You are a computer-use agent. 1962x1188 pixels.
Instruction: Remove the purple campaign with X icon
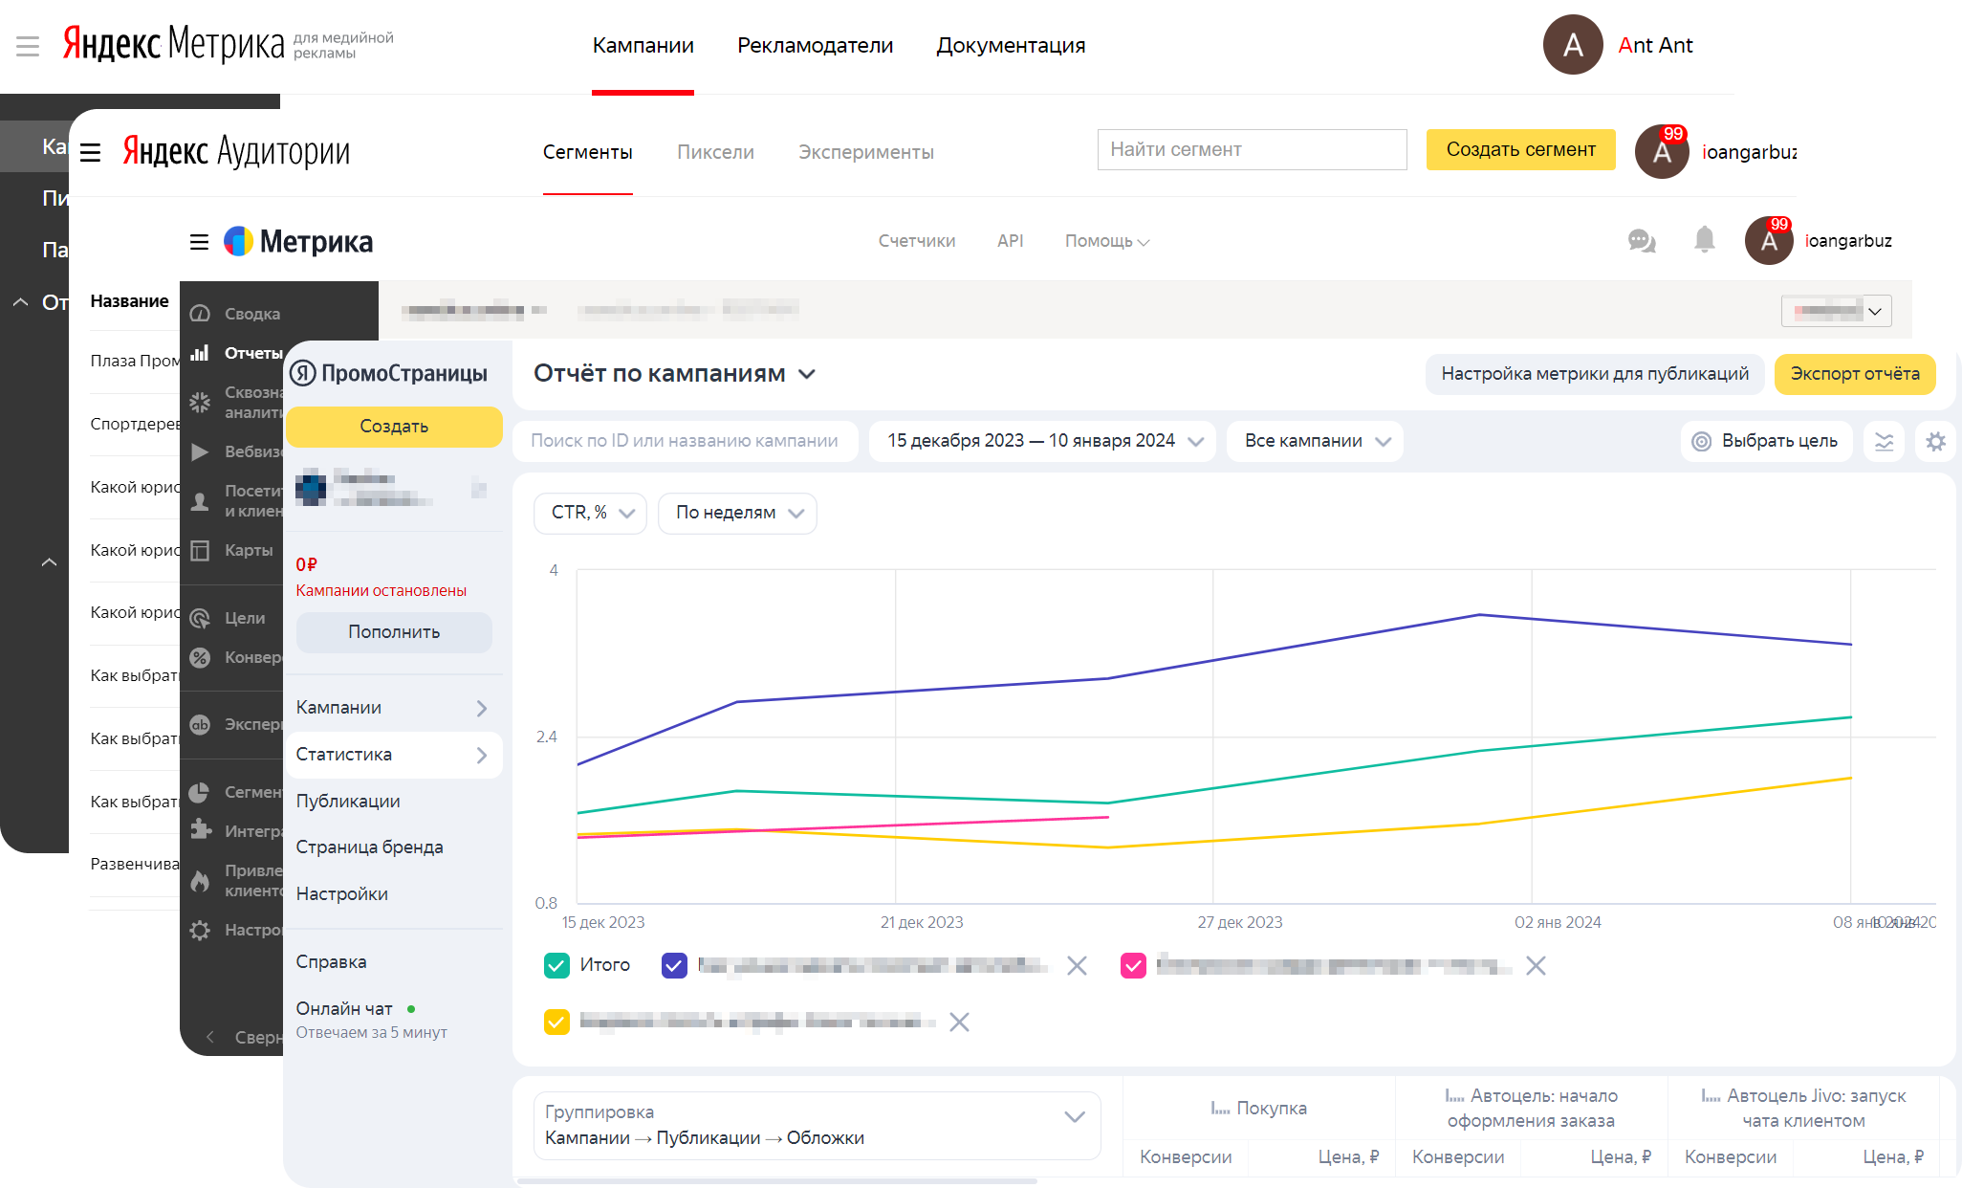[1077, 966]
